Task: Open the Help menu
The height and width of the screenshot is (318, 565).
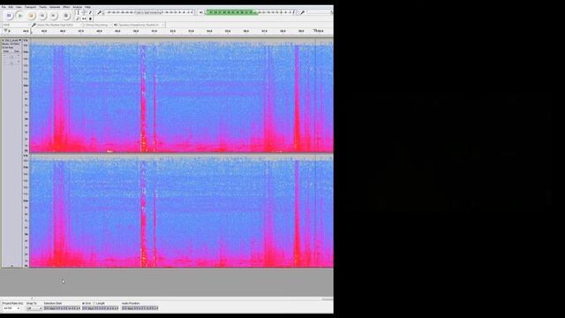Action: pyautogui.click(x=87, y=7)
